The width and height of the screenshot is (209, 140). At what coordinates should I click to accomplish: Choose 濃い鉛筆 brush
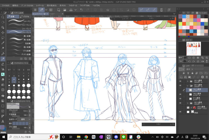[x=19, y=36]
